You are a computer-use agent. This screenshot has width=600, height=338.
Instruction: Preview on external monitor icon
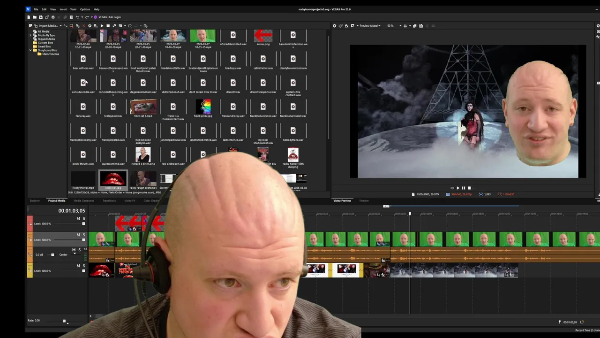tap(341, 26)
